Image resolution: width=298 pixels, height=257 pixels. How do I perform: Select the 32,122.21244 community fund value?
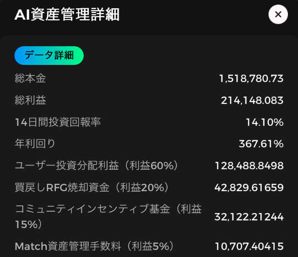coord(249,217)
